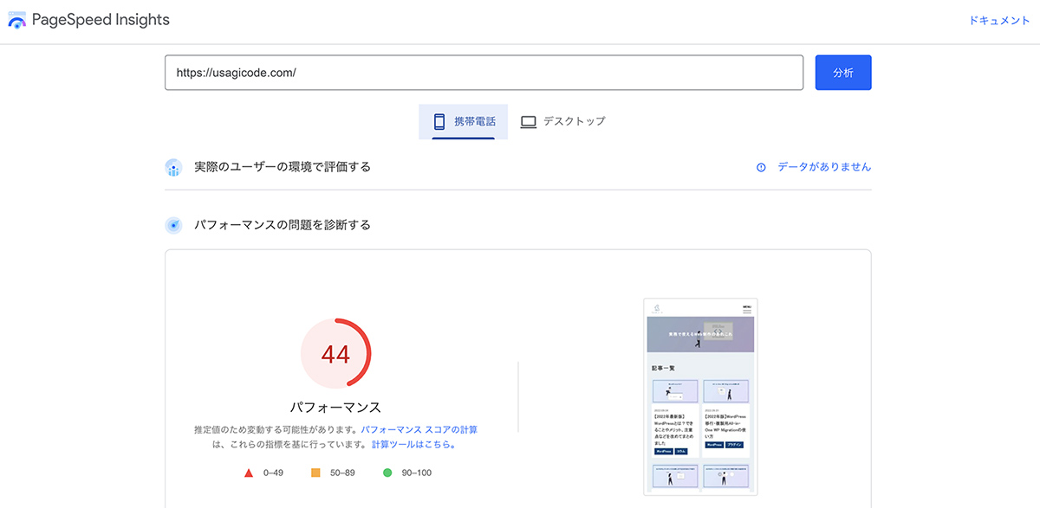
Task: Open the パフォーマンス スコアの計算 link
Action: tap(419, 429)
